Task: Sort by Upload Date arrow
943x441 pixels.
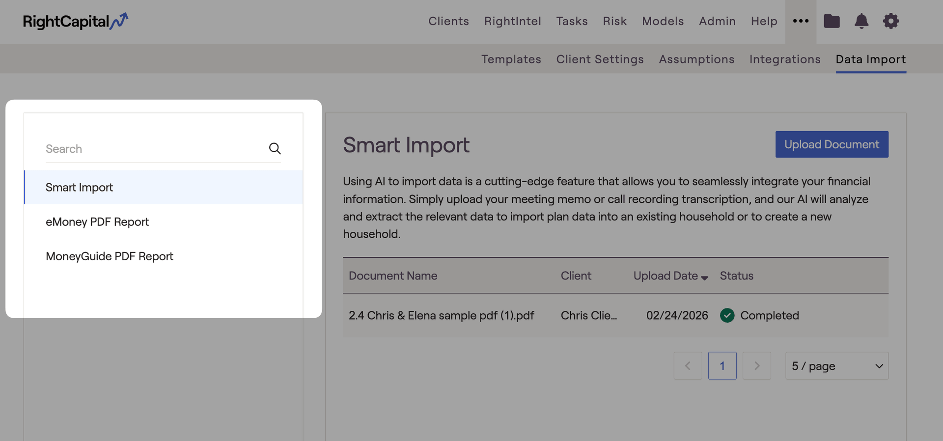Action: (x=704, y=277)
